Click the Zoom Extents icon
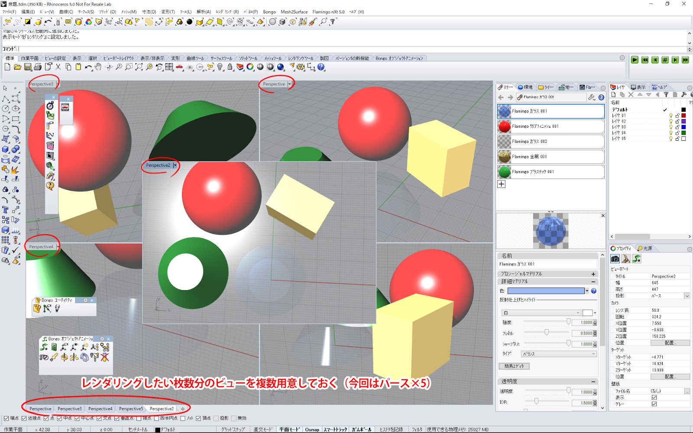Viewport: 693px width, 433px height. [139, 67]
